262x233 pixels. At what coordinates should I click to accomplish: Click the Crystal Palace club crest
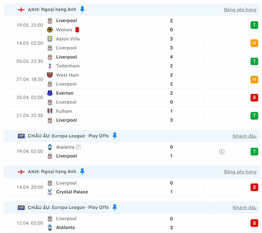[x=50, y=192]
